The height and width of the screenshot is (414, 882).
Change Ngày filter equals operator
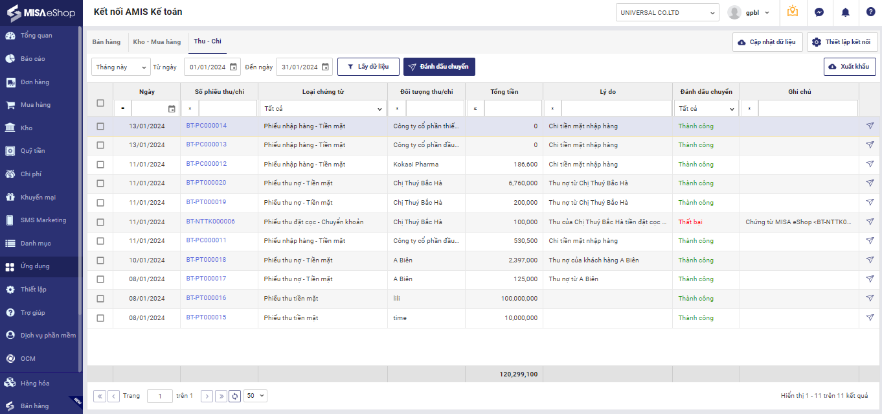click(123, 109)
